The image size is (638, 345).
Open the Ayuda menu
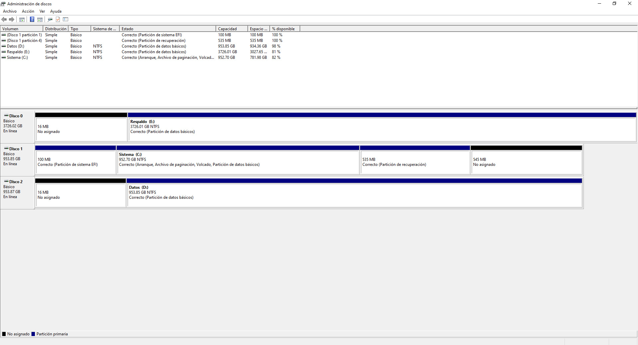pyautogui.click(x=56, y=11)
